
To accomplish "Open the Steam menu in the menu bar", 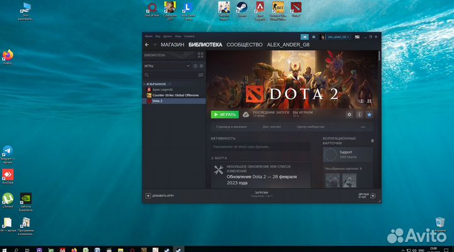I will pyautogui.click(x=149, y=37).
